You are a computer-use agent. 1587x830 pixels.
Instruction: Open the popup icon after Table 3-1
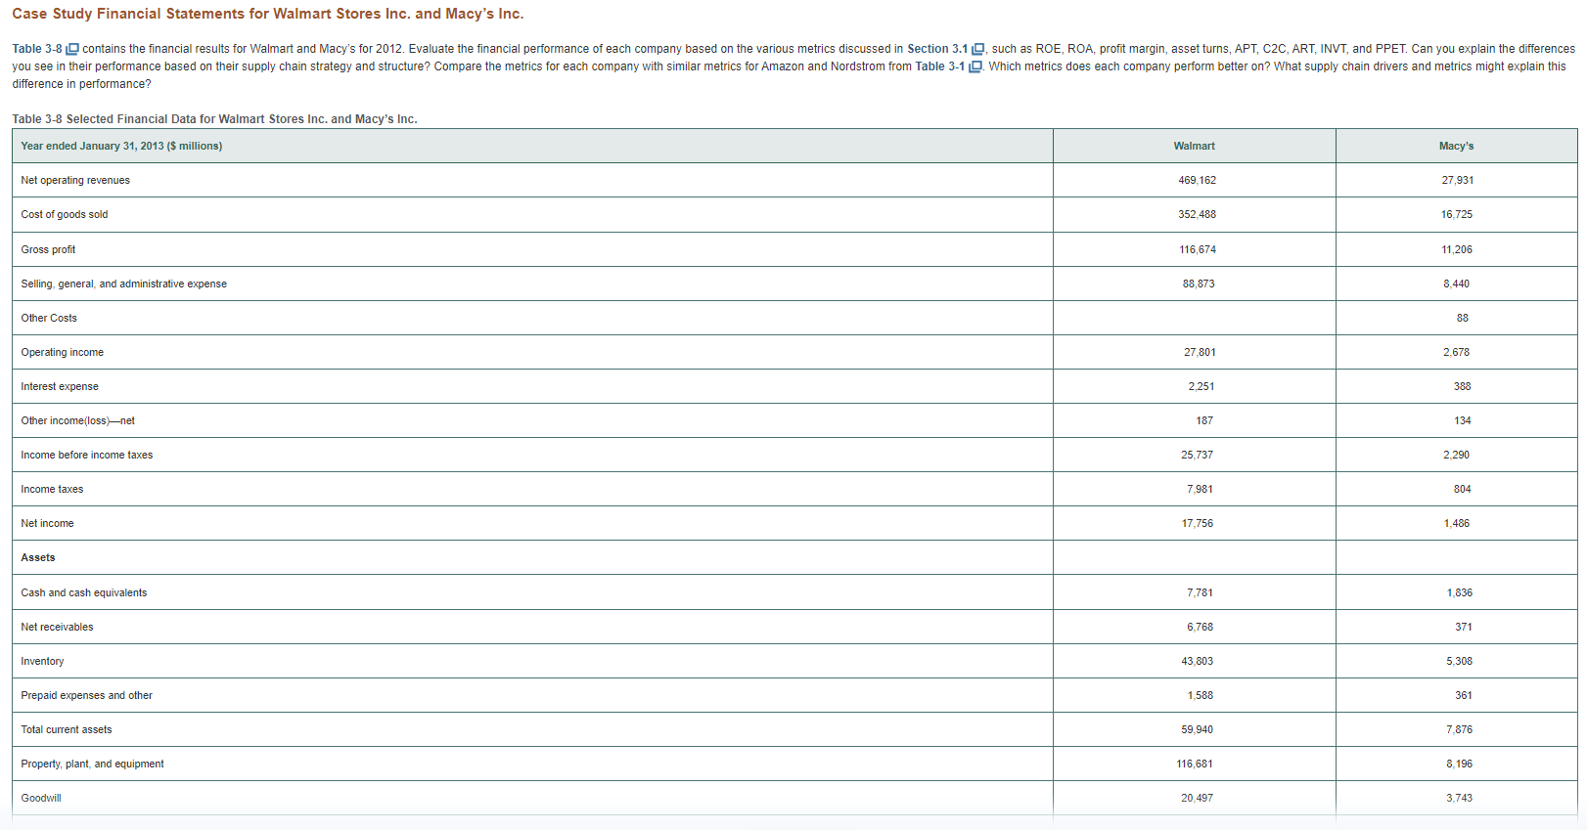(x=975, y=66)
